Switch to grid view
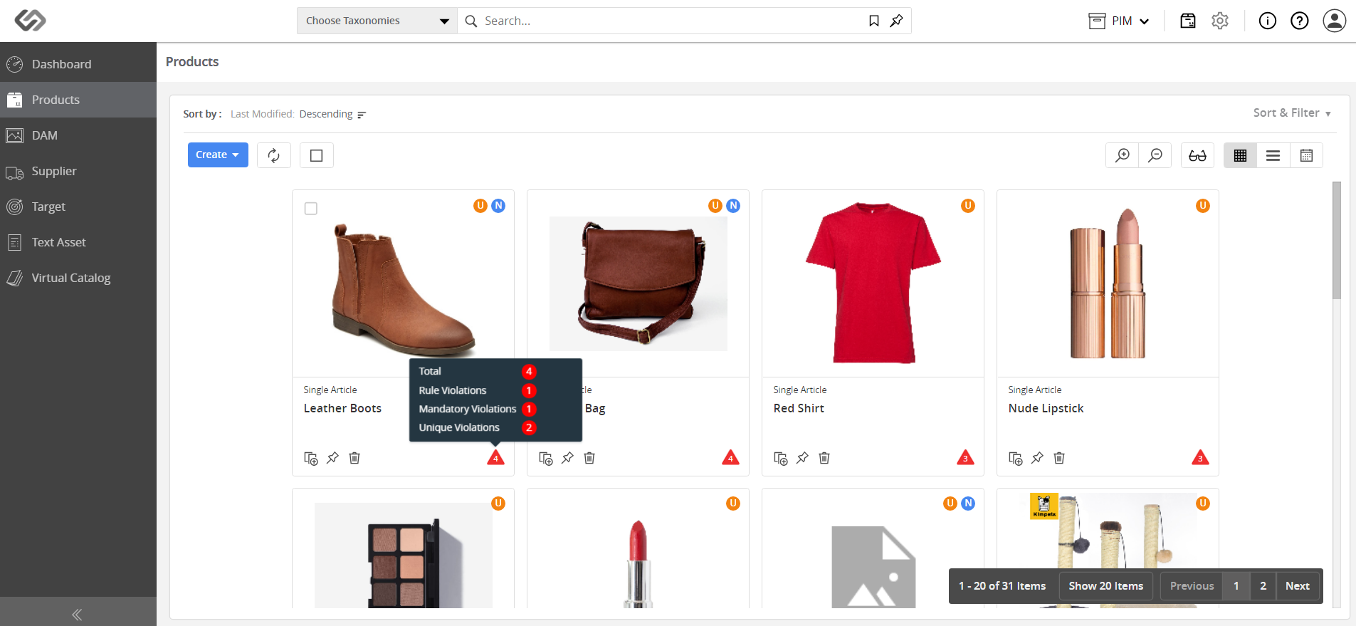Viewport: 1356px width, 626px height. point(1240,155)
